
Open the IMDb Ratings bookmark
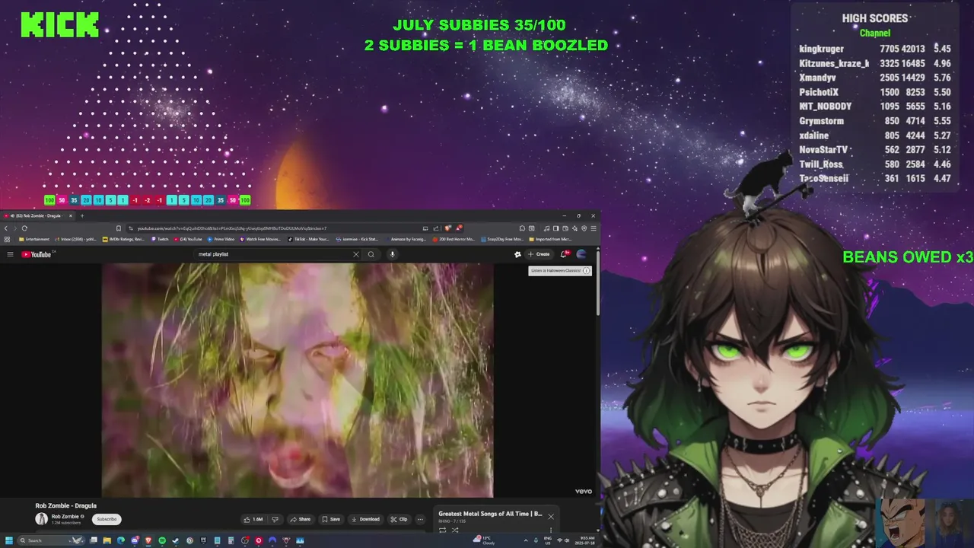(x=123, y=239)
